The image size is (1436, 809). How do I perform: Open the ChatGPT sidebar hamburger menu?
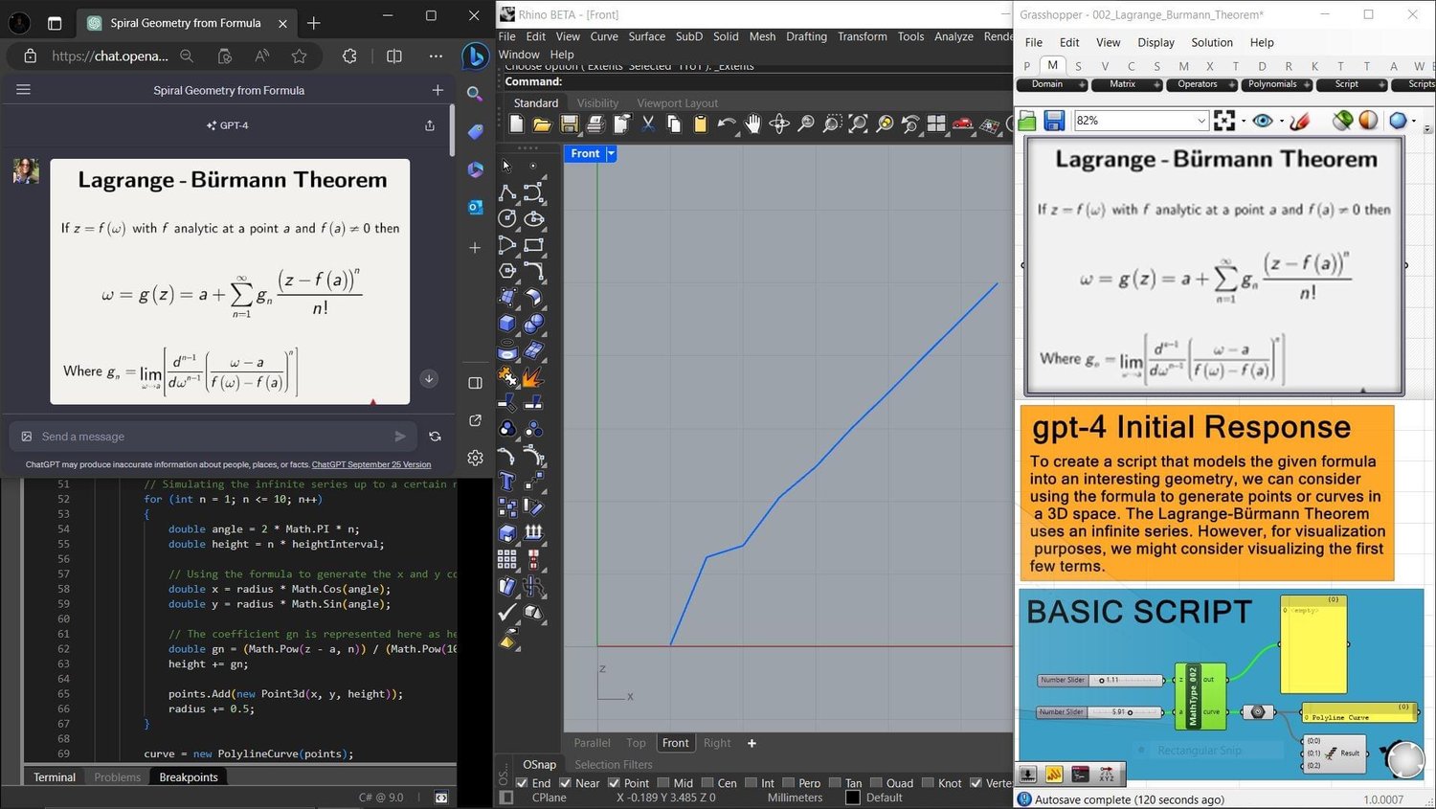24,90
